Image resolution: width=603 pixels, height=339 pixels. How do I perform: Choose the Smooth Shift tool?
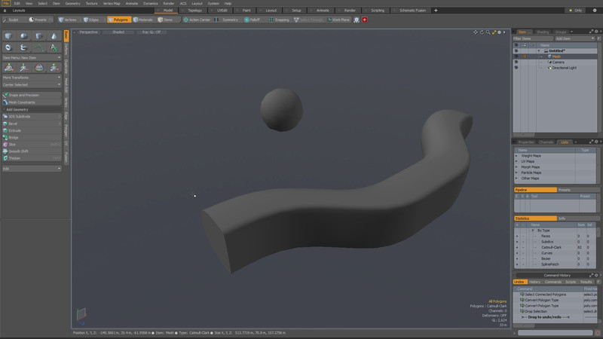[x=32, y=151]
